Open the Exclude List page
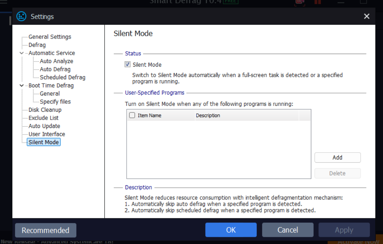383x244 pixels. [43, 118]
